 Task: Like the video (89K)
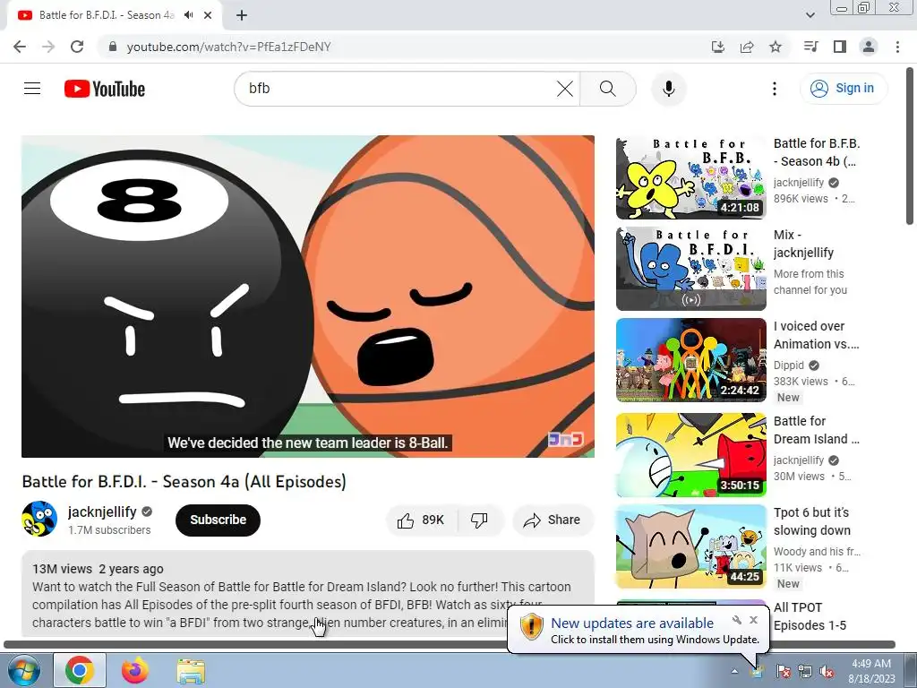(x=421, y=520)
